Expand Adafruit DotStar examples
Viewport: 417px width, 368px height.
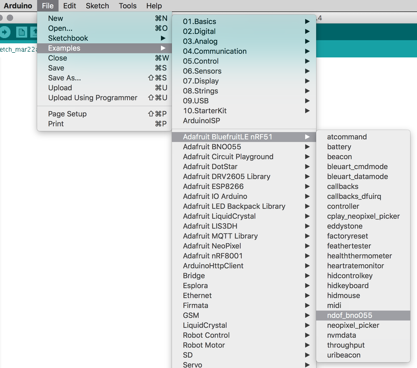pos(244,167)
